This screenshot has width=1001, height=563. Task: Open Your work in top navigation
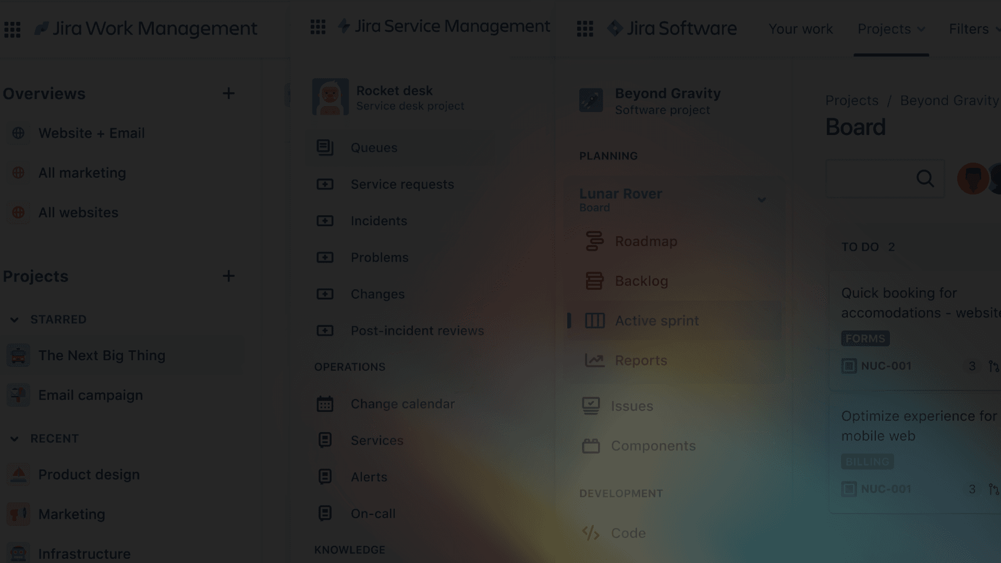click(x=801, y=29)
